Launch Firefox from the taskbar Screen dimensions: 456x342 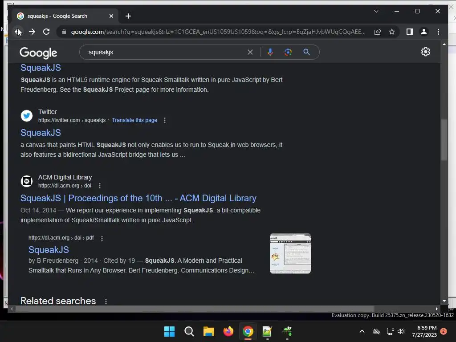(x=228, y=331)
